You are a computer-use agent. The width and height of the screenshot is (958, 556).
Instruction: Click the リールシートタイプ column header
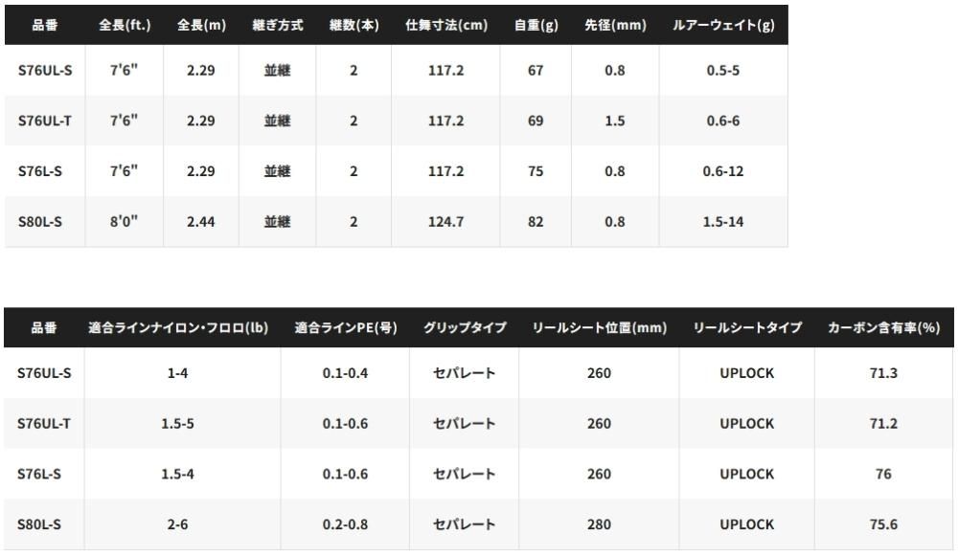[747, 327]
